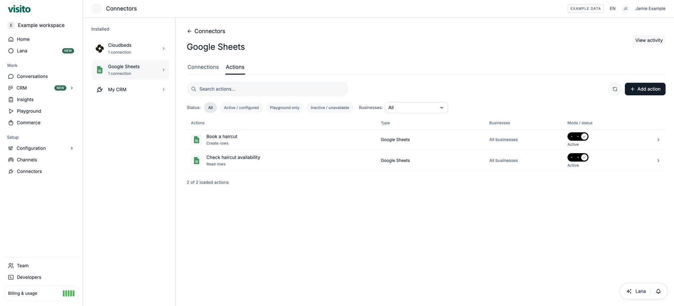
Task: Click the back arrow to Connectors
Action: pos(189,31)
